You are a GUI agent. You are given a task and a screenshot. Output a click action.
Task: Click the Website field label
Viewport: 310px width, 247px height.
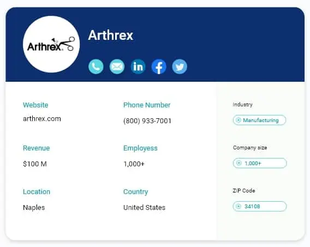point(35,105)
